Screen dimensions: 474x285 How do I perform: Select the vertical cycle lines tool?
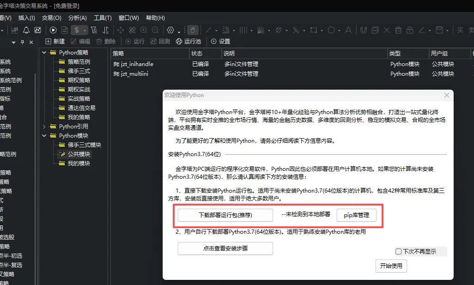[243, 30]
